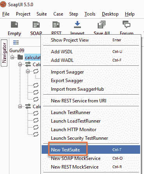Select the calculator project folder icon

20,57
